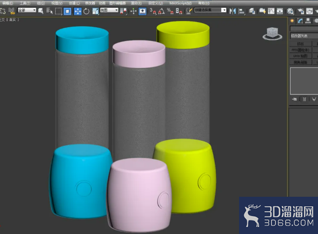Click Edit Named Selection Sets icon
This screenshot has height=234, width=318.
(x=189, y=11)
